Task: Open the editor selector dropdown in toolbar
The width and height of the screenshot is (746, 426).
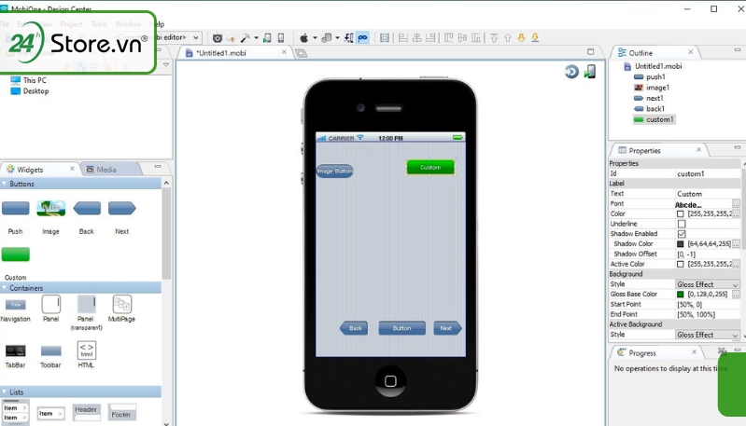Action: point(196,37)
